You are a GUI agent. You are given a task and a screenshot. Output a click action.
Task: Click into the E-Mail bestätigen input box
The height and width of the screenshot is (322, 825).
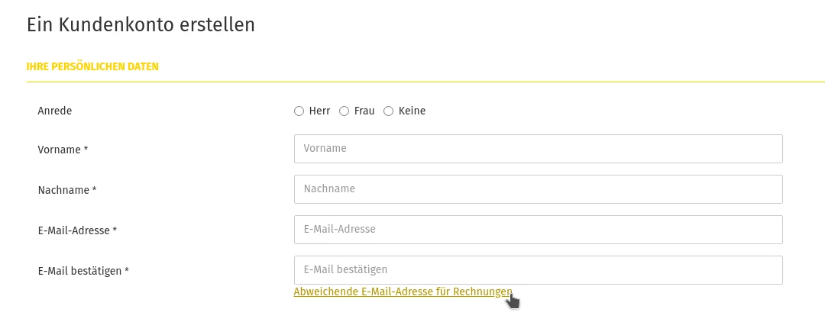pyautogui.click(x=539, y=270)
